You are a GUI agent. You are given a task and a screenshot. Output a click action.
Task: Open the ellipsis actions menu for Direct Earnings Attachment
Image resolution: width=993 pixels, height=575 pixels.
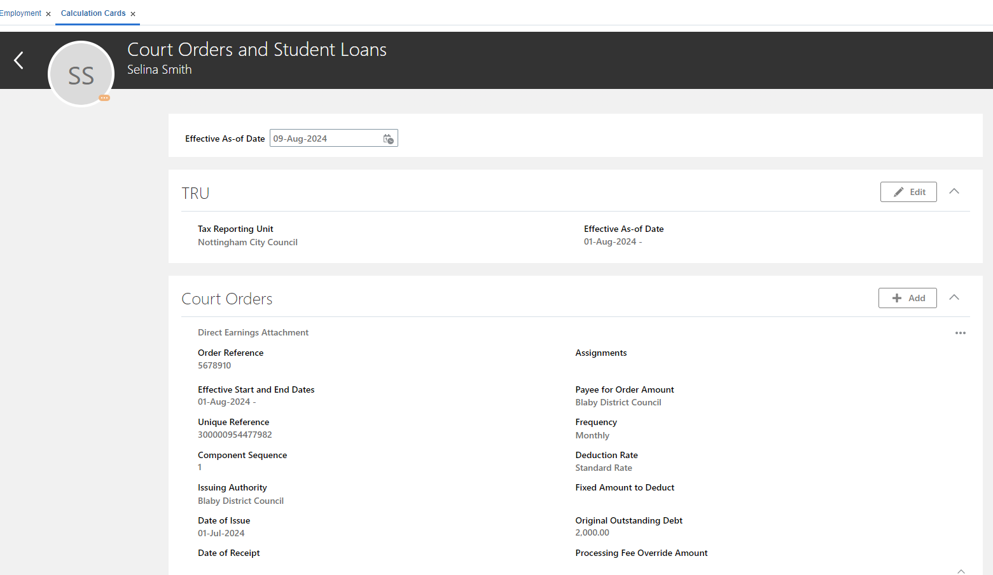click(x=961, y=332)
